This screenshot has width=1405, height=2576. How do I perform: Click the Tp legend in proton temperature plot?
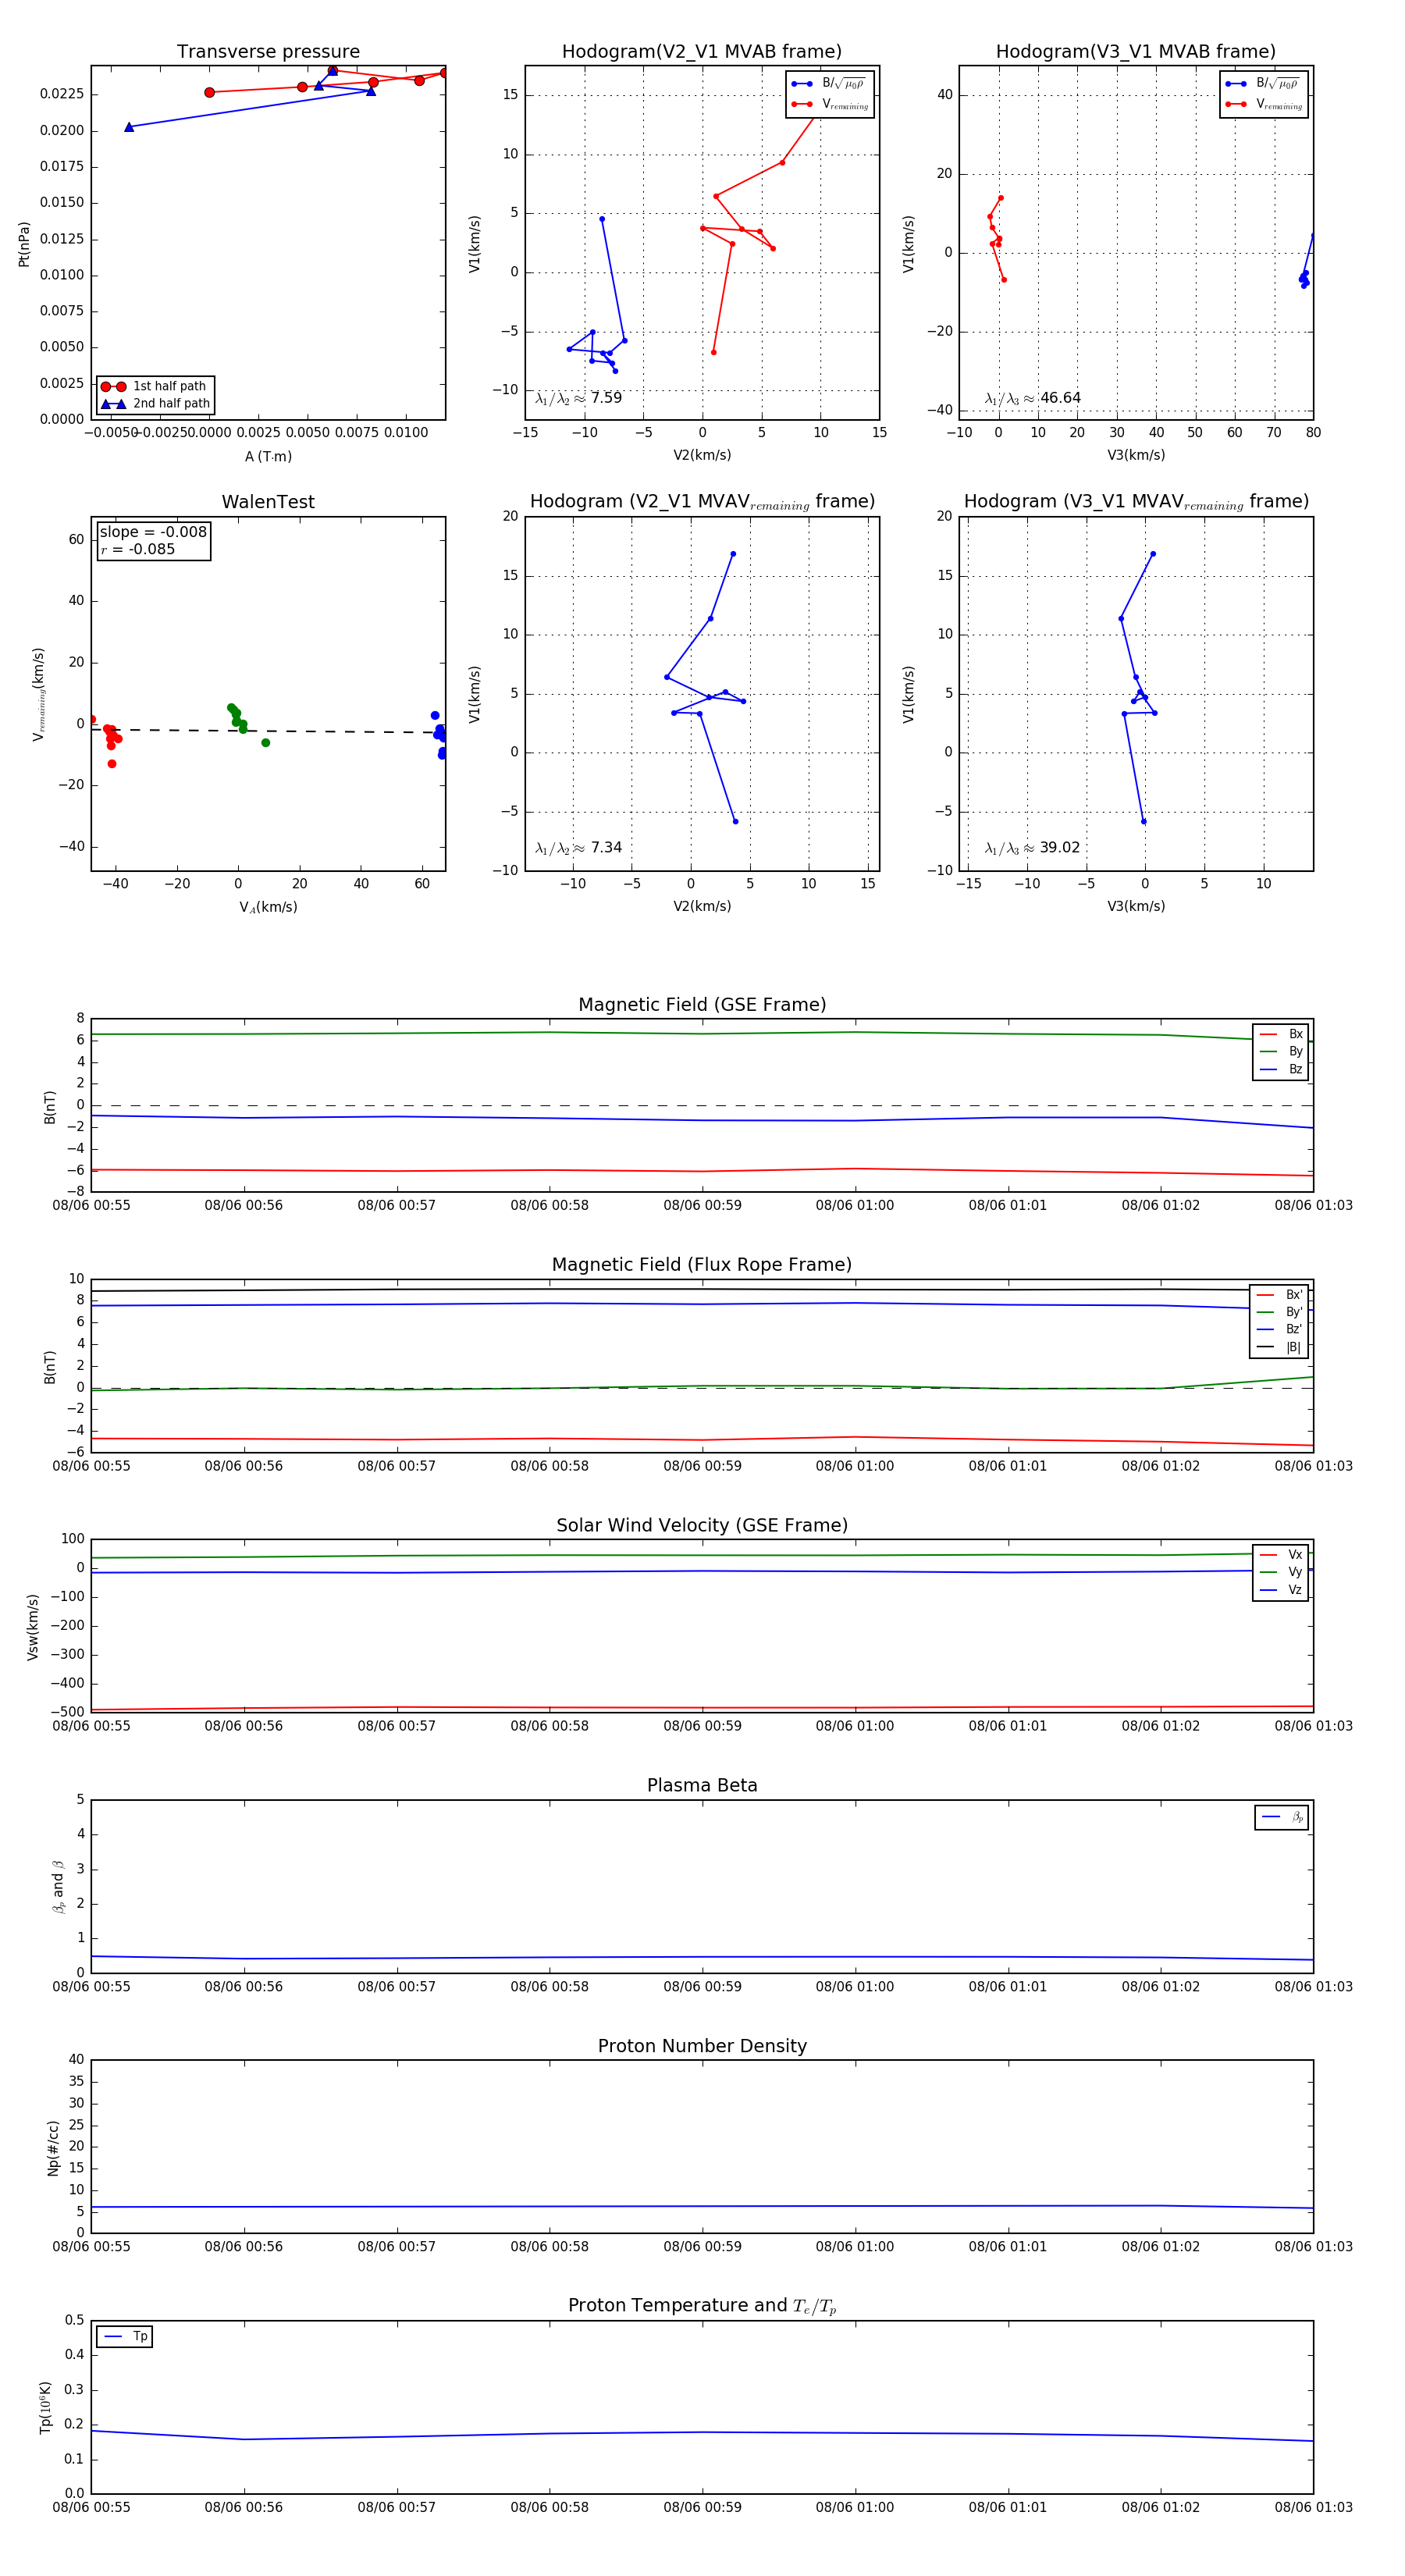click(x=125, y=2336)
